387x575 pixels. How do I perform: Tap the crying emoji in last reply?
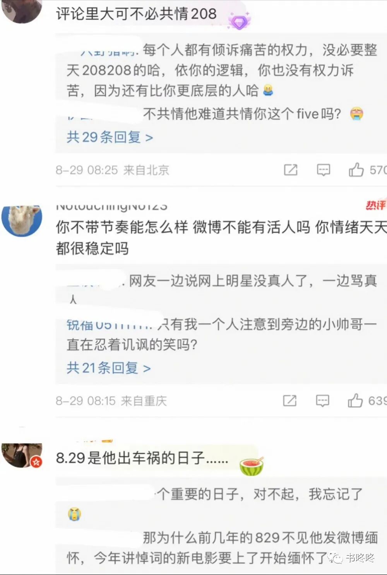click(74, 514)
